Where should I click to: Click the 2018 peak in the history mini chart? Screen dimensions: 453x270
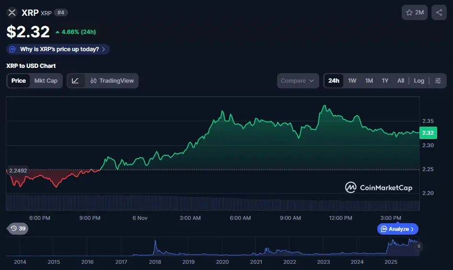(x=155, y=241)
